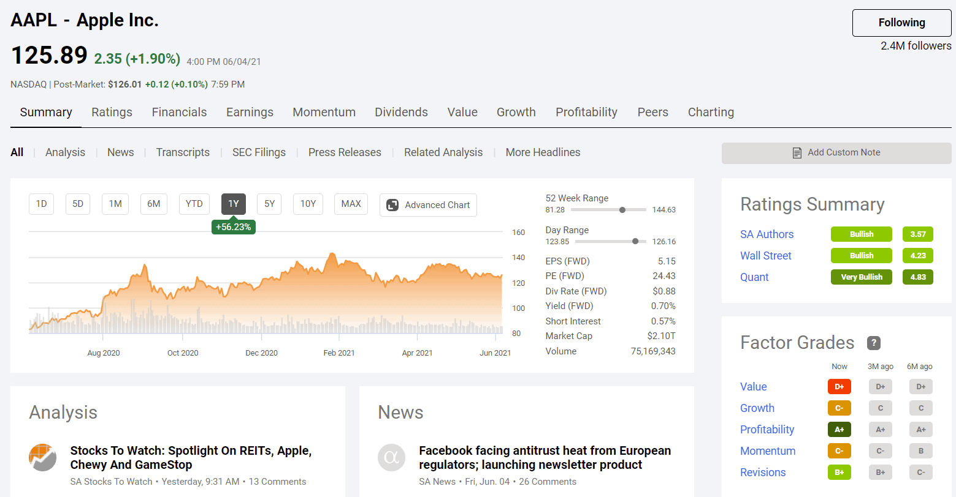This screenshot has height=497, width=956.
Task: Click the Revisions B+ grade under Now
Action: tap(839, 473)
